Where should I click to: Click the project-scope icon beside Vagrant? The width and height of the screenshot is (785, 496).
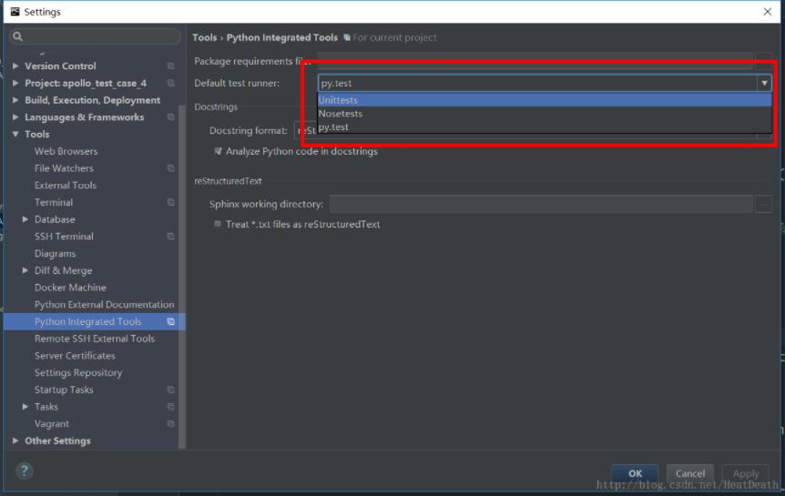(170, 423)
